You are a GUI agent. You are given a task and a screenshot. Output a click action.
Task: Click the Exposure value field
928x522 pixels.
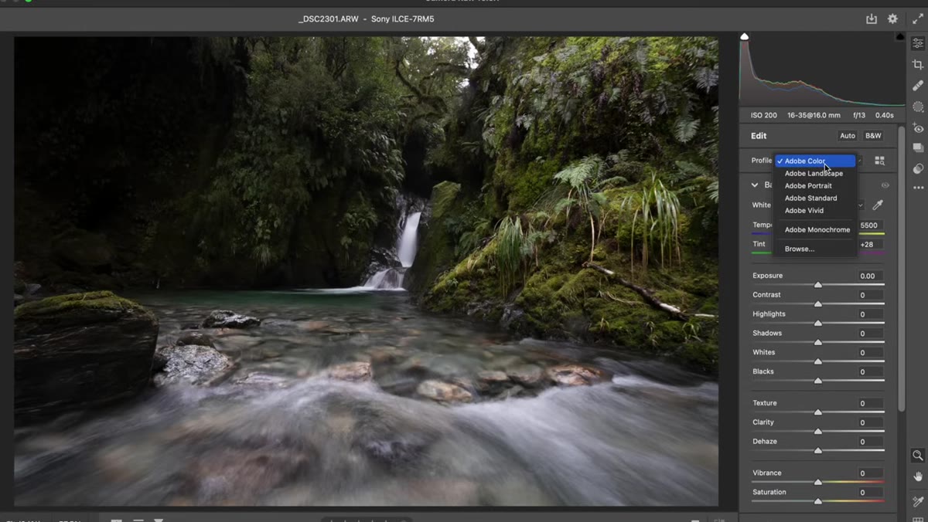click(870, 276)
